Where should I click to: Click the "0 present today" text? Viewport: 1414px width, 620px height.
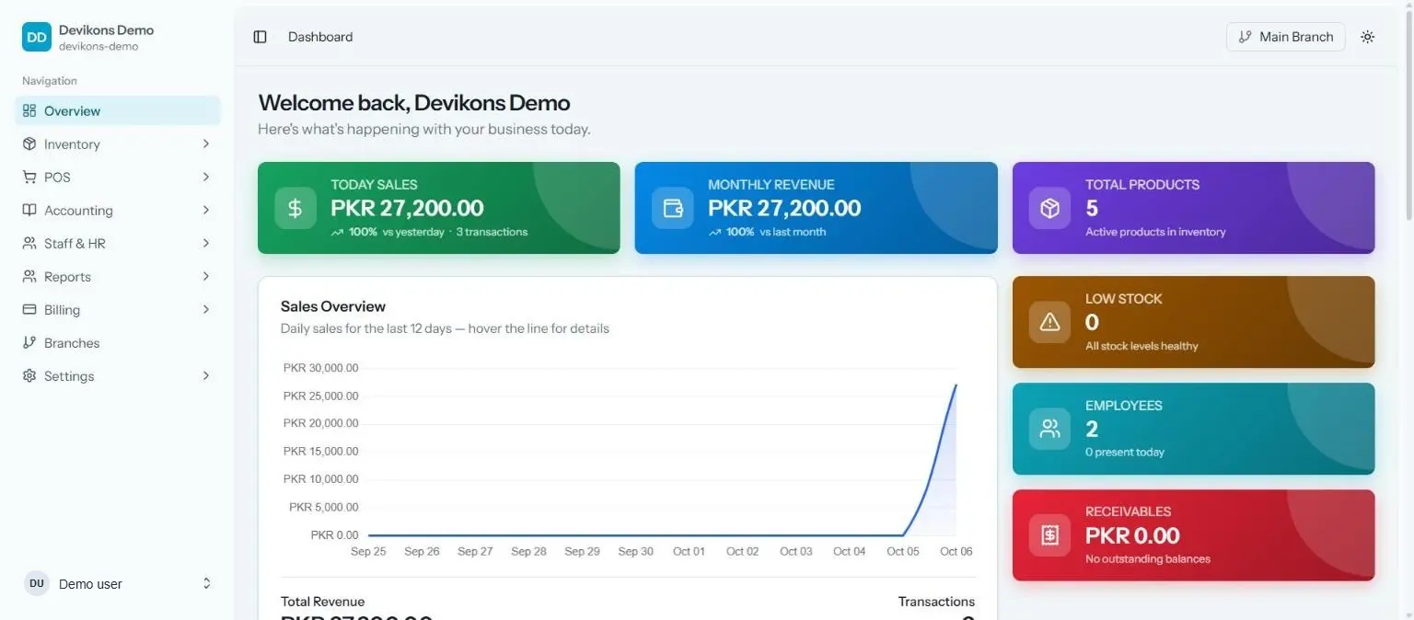pyautogui.click(x=1125, y=453)
